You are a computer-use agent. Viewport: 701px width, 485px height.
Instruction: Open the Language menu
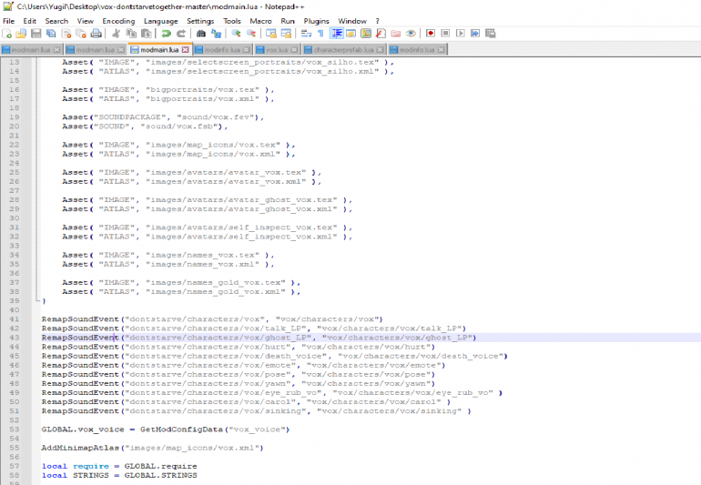pos(161,20)
